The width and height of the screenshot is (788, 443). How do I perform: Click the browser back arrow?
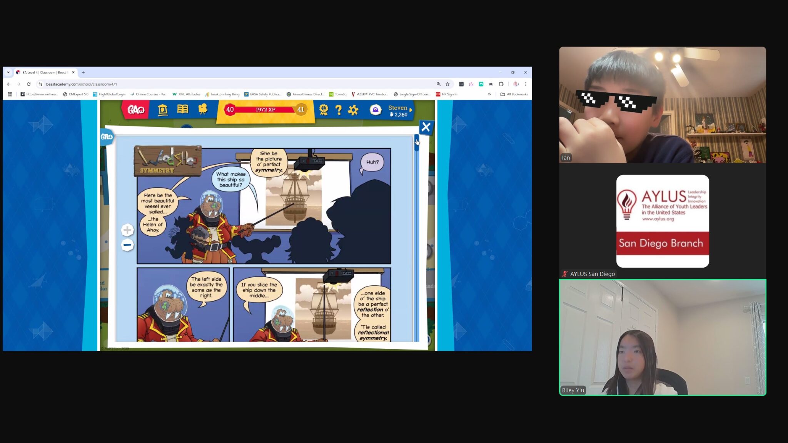click(x=9, y=84)
